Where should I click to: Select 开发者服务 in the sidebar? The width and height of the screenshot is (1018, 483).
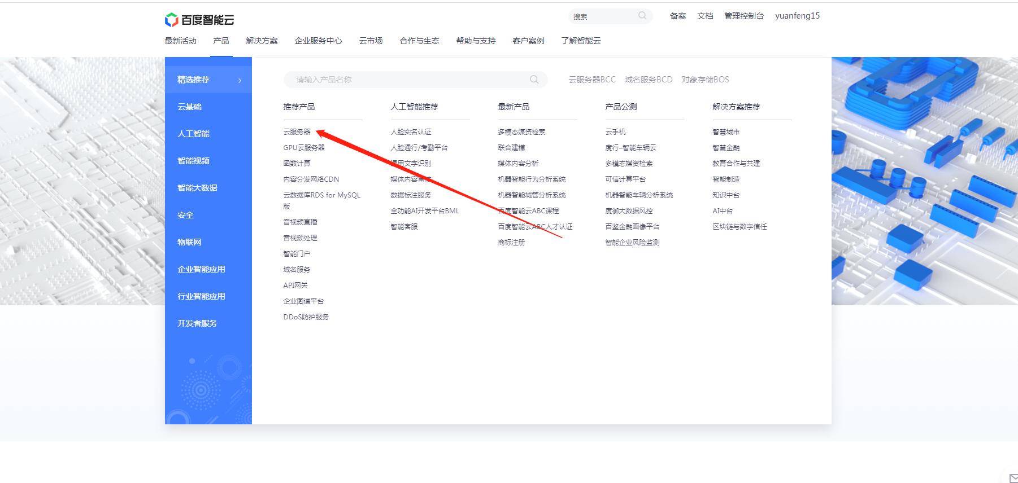197,323
